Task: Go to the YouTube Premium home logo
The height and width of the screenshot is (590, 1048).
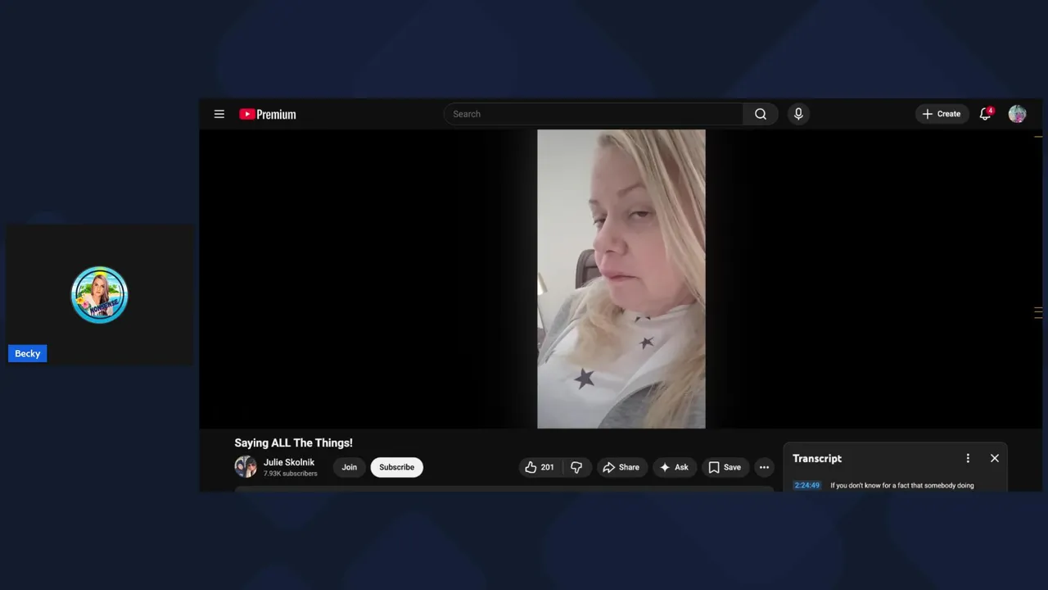Action: (268, 114)
